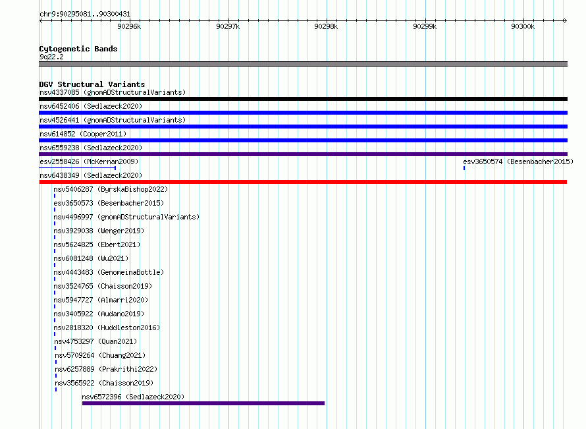The height and width of the screenshot is (429, 586).
Task: Open nsv5624825 (Ebert2021) variant label
Action: 97,244
